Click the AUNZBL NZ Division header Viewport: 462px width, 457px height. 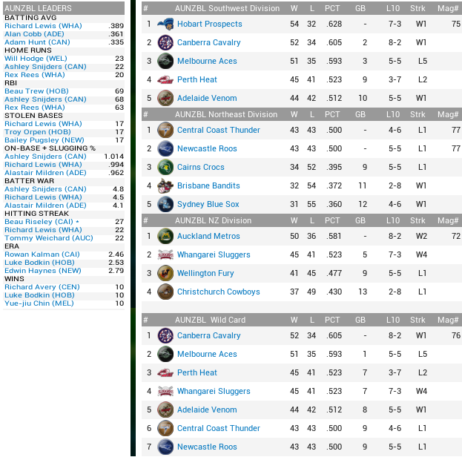(x=213, y=220)
